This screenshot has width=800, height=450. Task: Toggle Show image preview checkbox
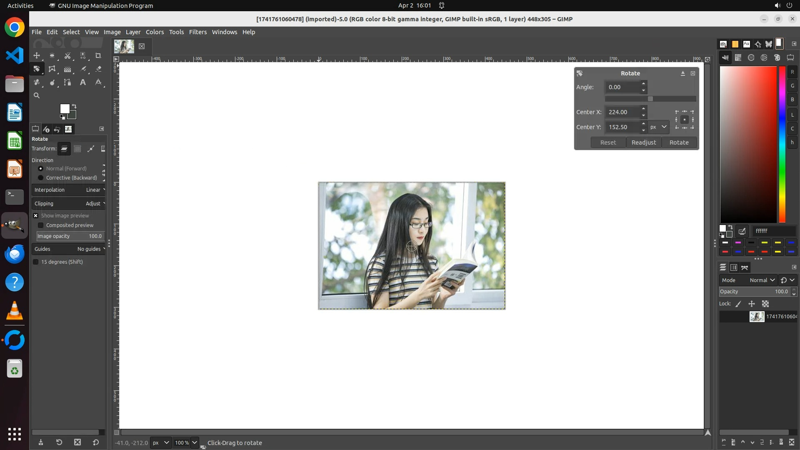click(36, 215)
